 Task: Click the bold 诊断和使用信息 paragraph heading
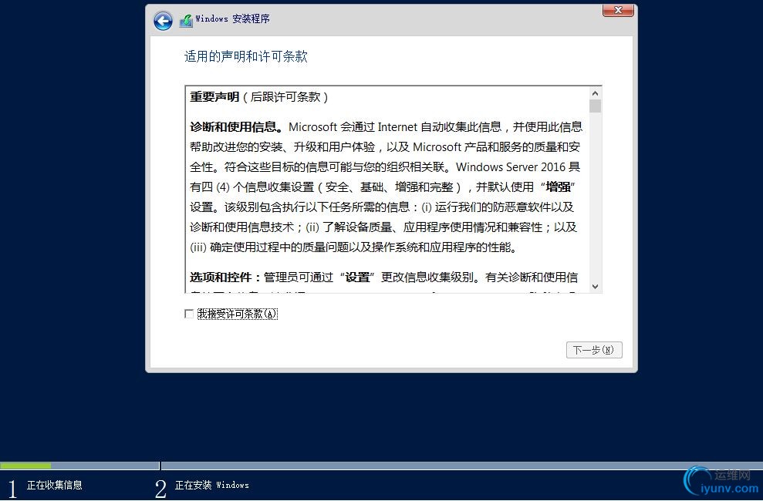coord(237,127)
